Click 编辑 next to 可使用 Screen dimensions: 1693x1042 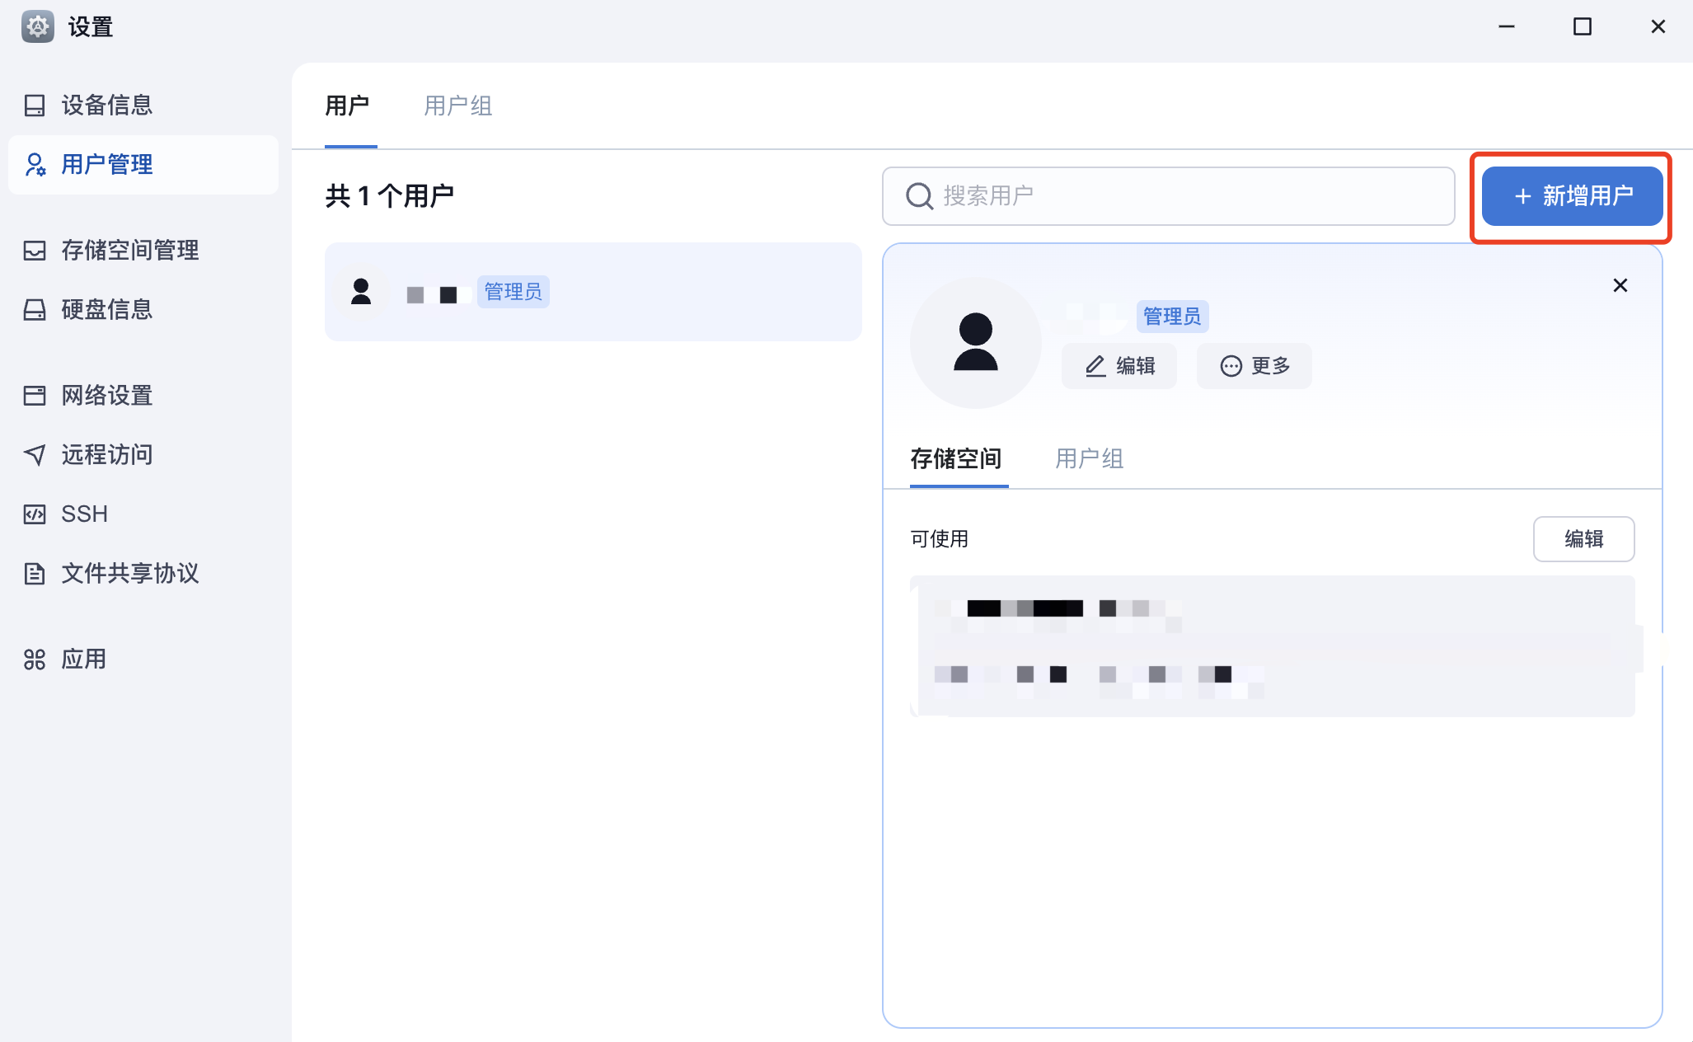pyautogui.click(x=1583, y=538)
